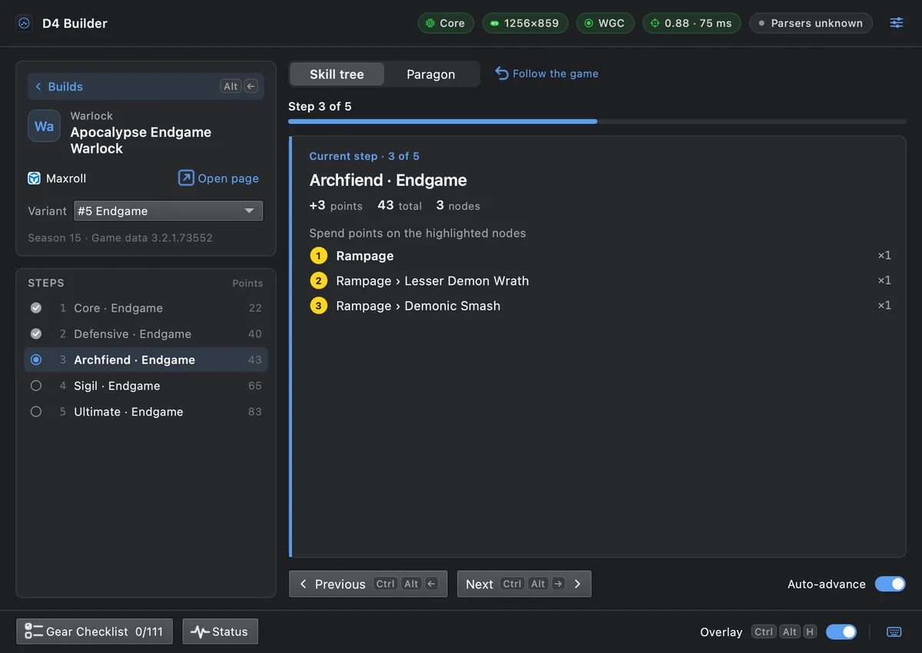
Task: Click the Open page external-link icon
Action: pos(186,178)
